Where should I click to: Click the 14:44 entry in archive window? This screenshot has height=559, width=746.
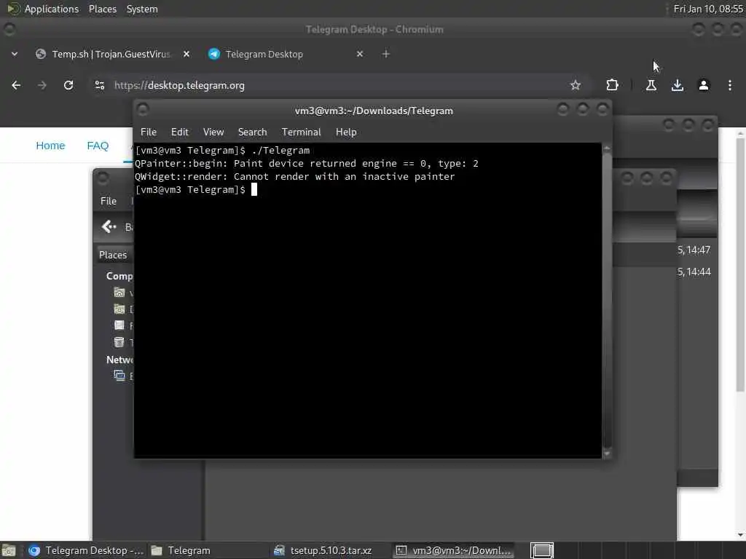(x=694, y=272)
